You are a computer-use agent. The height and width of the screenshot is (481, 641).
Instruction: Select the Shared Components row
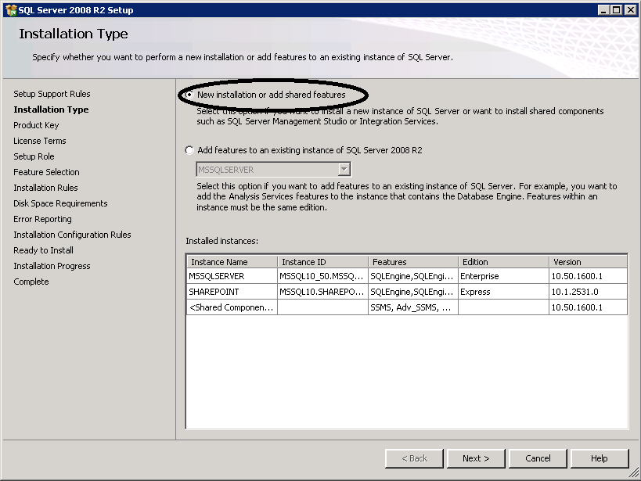pos(407,307)
